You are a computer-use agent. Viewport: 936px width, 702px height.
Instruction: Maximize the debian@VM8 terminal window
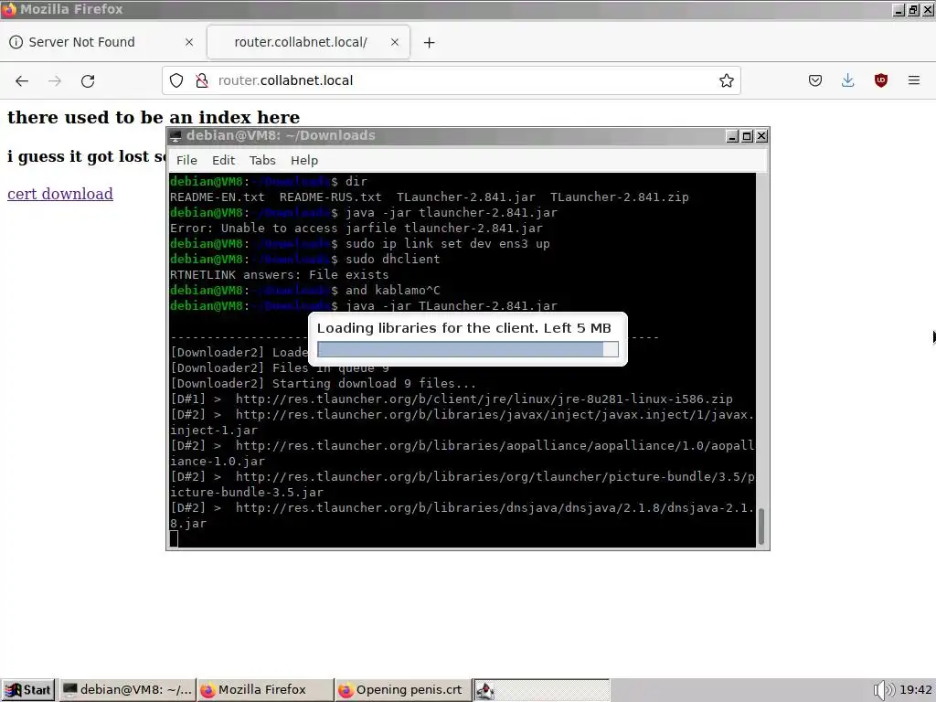tap(747, 136)
